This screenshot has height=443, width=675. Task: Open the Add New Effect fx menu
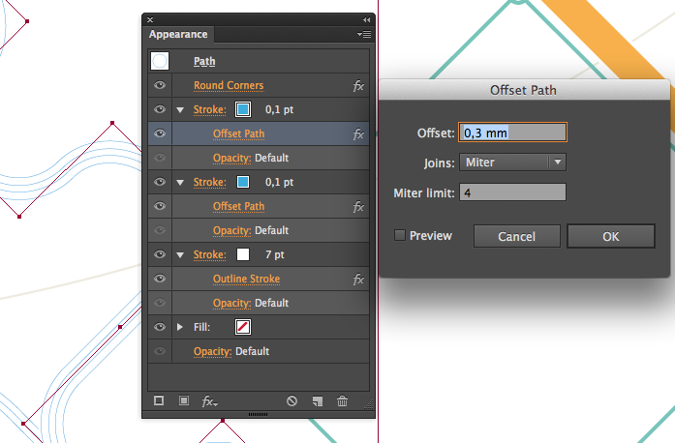point(209,400)
